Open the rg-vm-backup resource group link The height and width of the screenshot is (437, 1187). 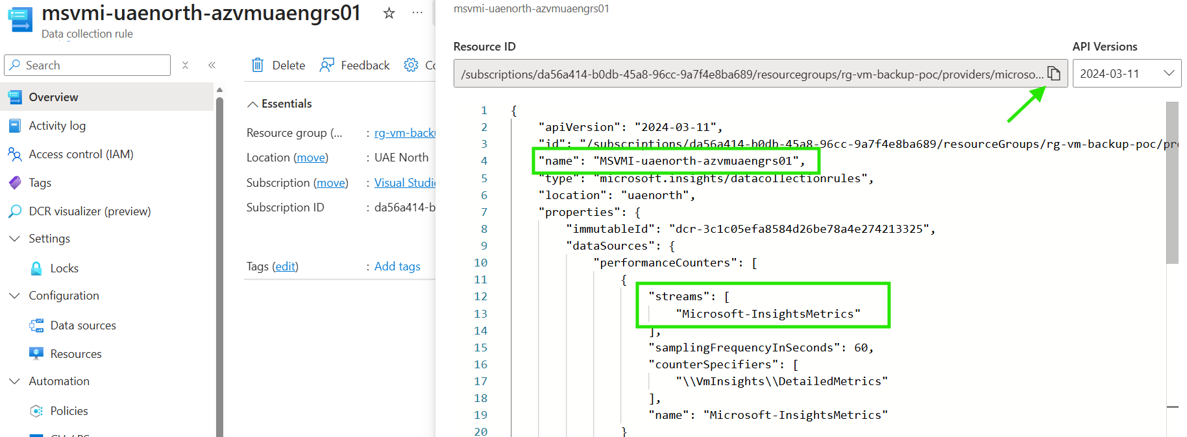click(x=404, y=133)
